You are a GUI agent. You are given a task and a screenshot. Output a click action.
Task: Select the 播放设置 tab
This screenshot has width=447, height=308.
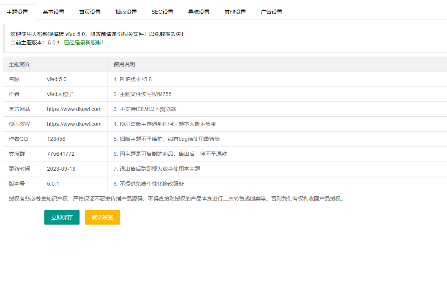tap(126, 12)
